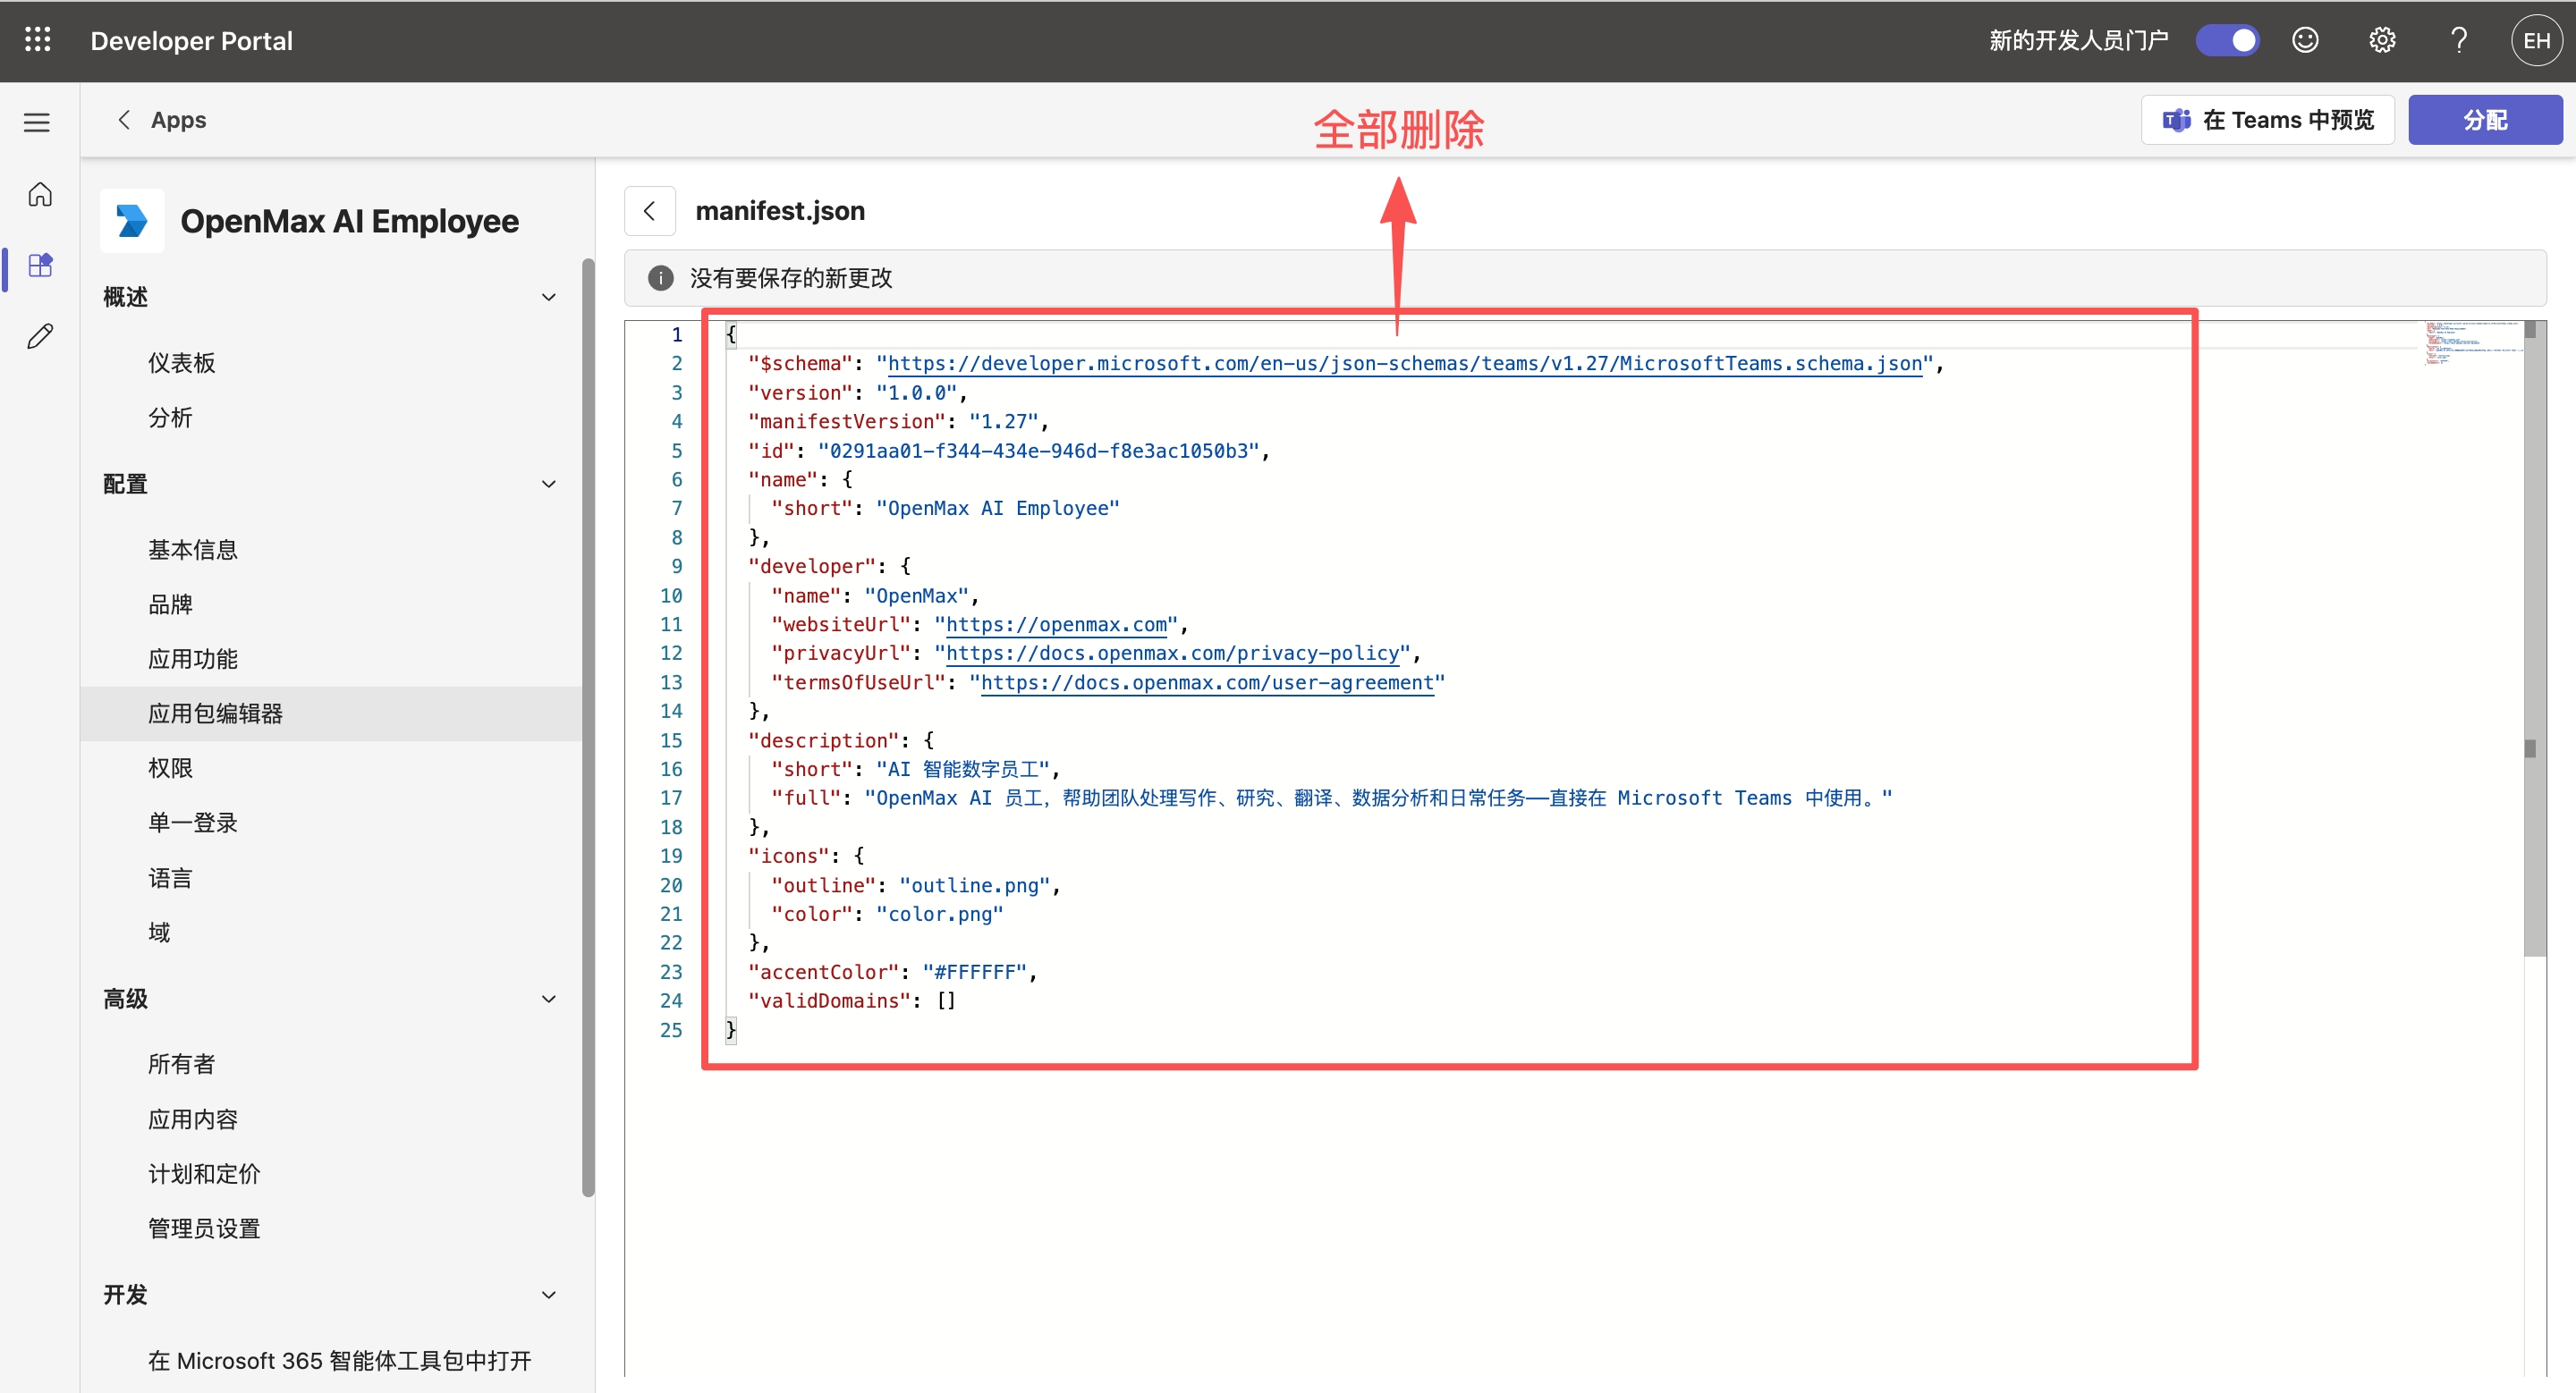Open the help question mark icon
This screenshot has height=1393, width=2576.
click(x=2458, y=40)
